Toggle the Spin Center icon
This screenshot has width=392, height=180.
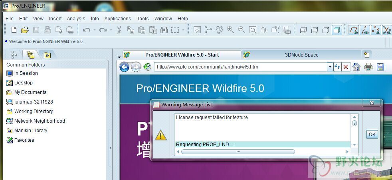coord(208,30)
